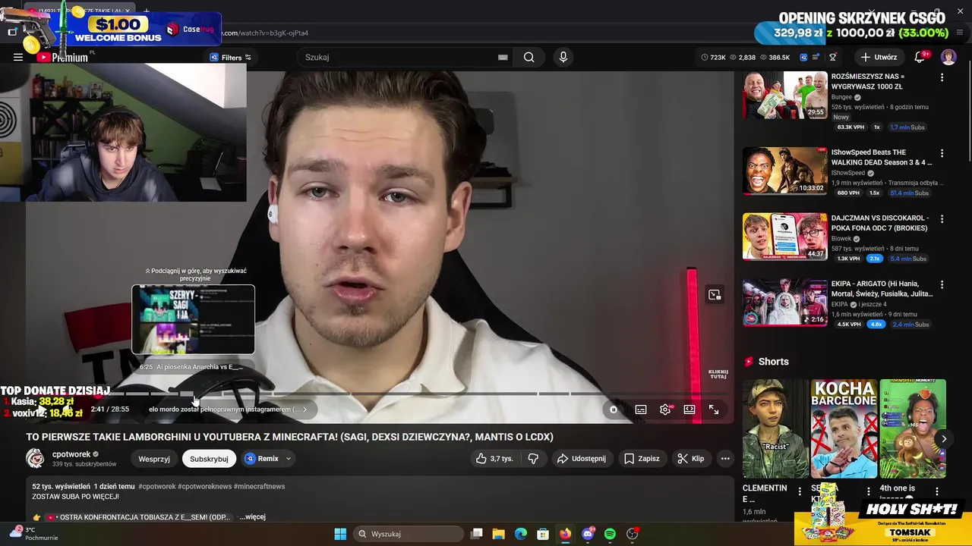
Task: Go to YouTube Premium home logo
Action: pos(62,57)
